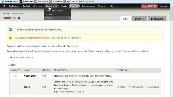Click the Aggregator module name
Screen dimensions: 173x97
(x=30, y=76)
